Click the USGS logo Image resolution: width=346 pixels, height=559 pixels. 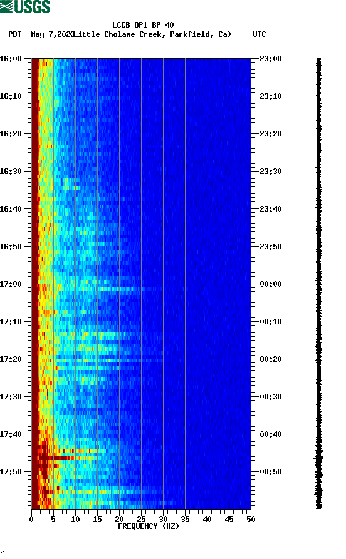pos(25,6)
